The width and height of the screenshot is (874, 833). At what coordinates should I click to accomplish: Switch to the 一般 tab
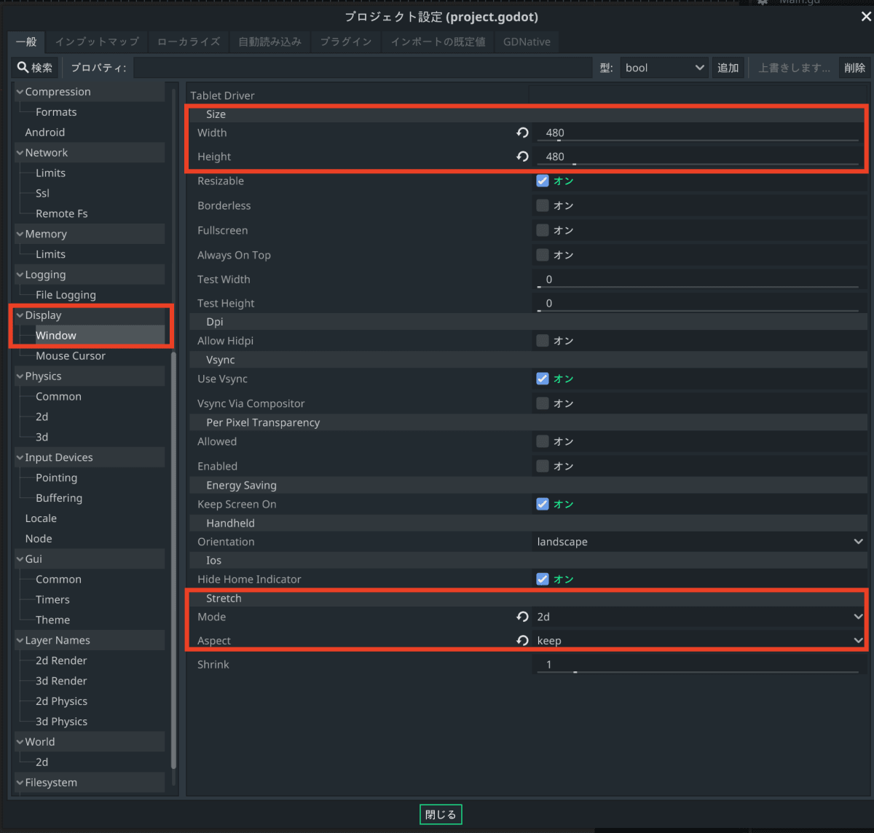[26, 42]
